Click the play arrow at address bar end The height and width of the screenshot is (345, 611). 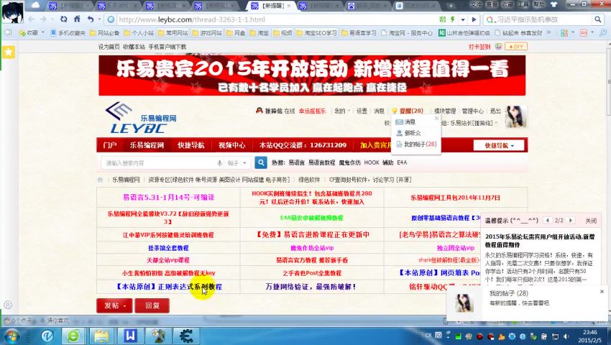(x=474, y=19)
